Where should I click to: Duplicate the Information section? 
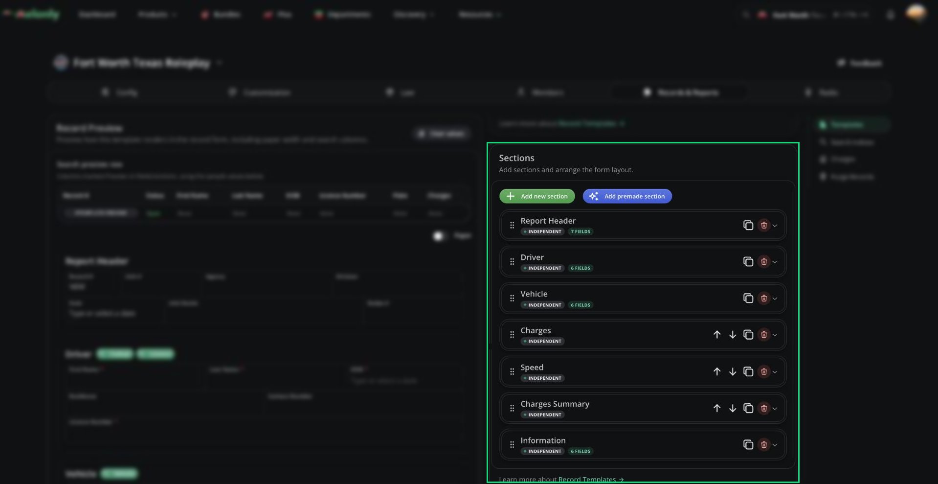(748, 444)
